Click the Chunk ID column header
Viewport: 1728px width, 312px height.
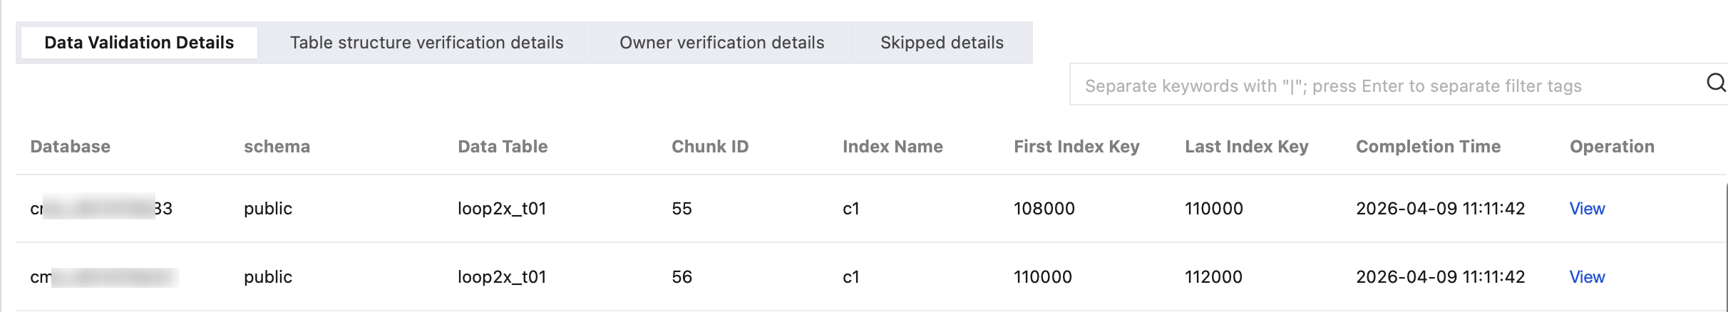point(710,147)
